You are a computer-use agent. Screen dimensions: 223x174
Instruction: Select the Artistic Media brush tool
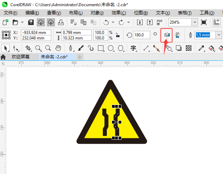pyautogui.click(x=81, y=48)
